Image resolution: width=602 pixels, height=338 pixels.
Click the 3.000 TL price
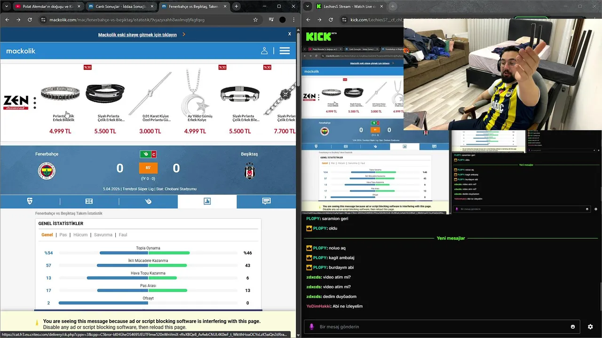[150, 131]
